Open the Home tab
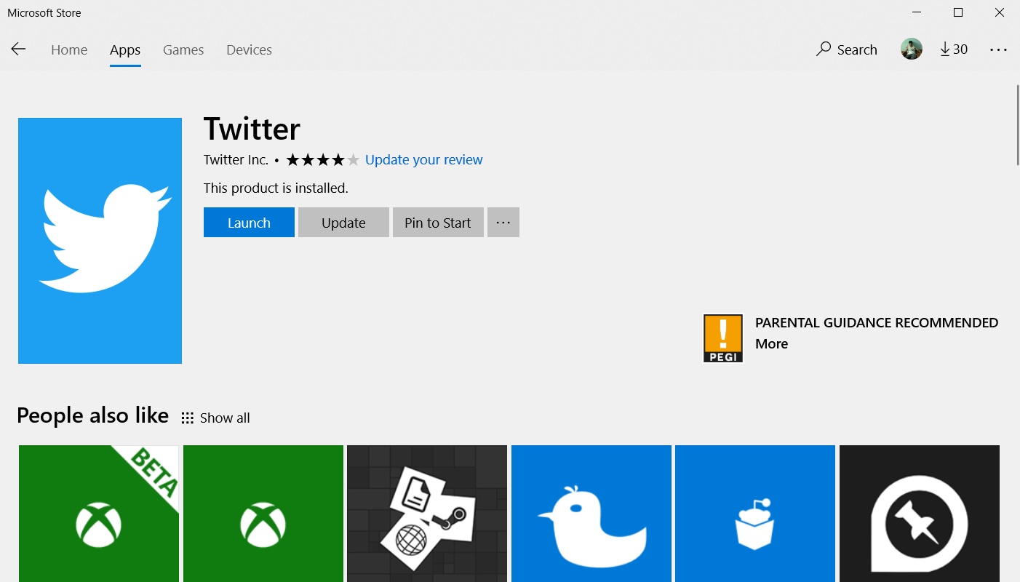1020x582 pixels. (x=69, y=49)
